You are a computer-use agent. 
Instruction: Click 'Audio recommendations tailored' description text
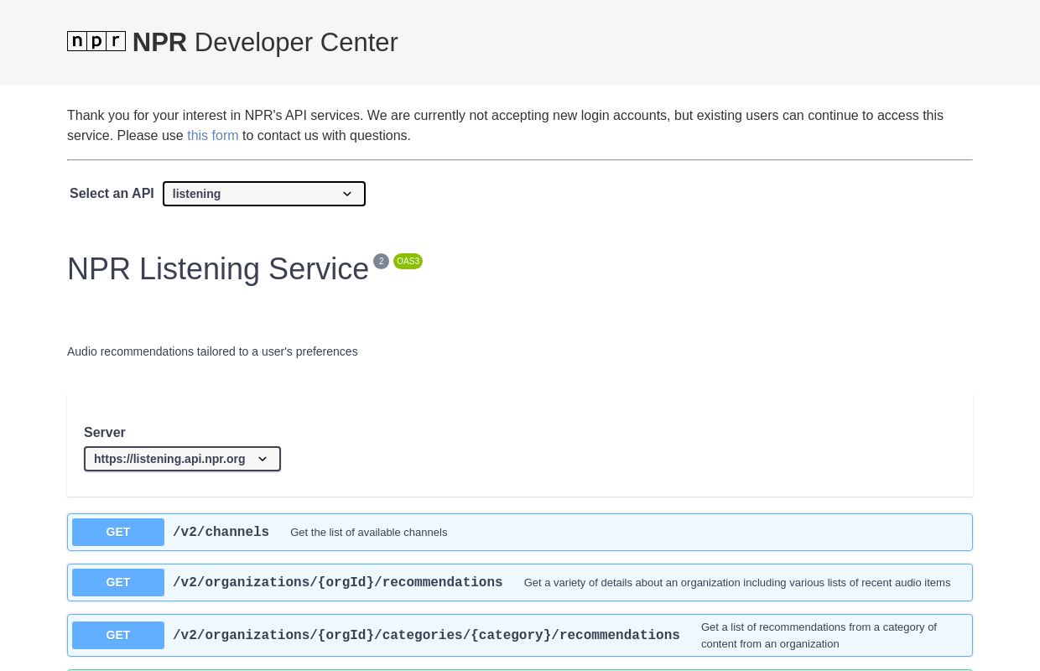(x=212, y=351)
